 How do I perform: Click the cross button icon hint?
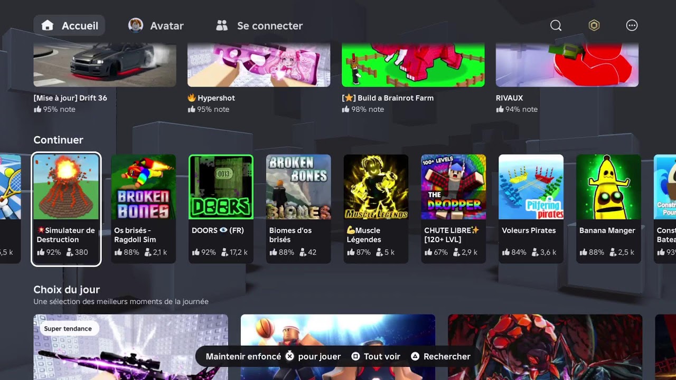(289, 356)
